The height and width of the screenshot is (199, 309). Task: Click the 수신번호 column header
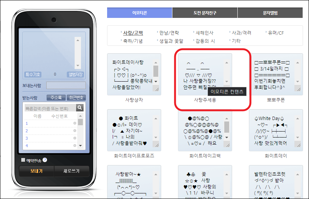point(59,116)
